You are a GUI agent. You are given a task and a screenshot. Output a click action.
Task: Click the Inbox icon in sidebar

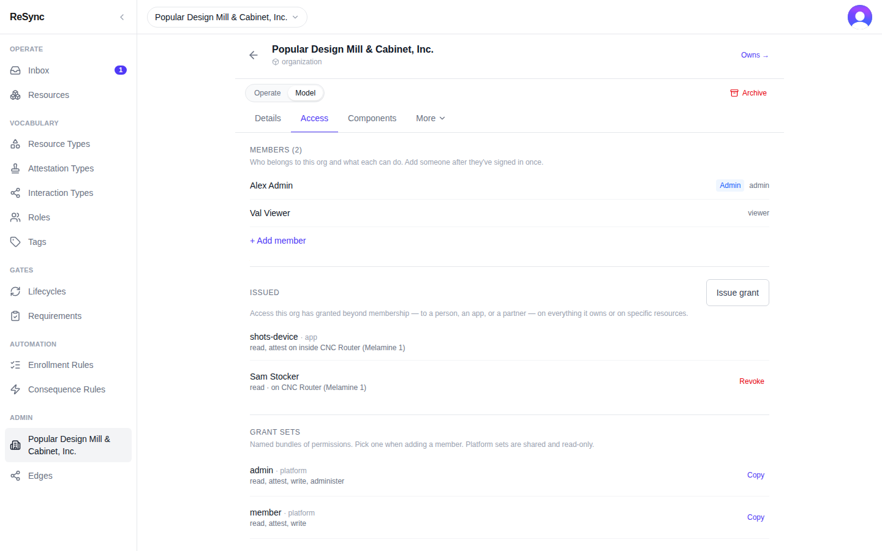[x=15, y=70]
